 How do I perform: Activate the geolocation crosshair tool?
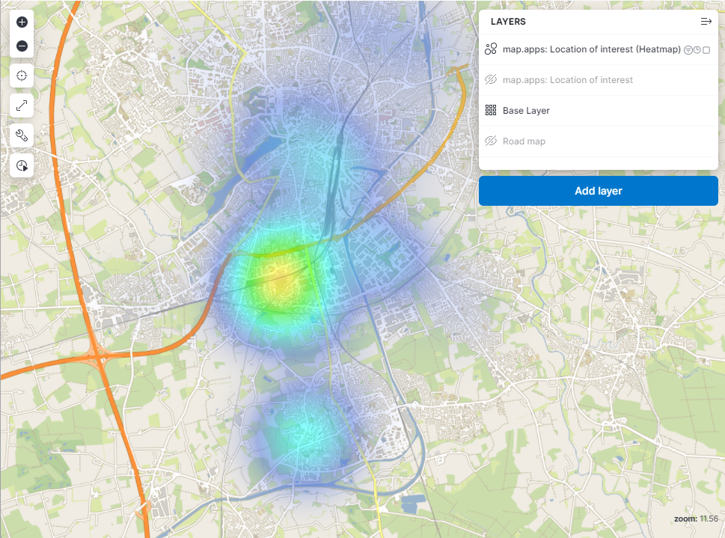pyautogui.click(x=21, y=76)
